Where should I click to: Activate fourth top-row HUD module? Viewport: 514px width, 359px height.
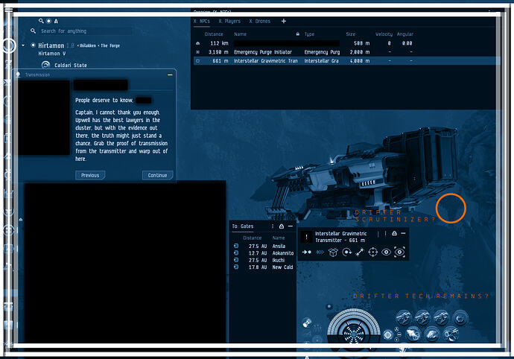point(460,318)
